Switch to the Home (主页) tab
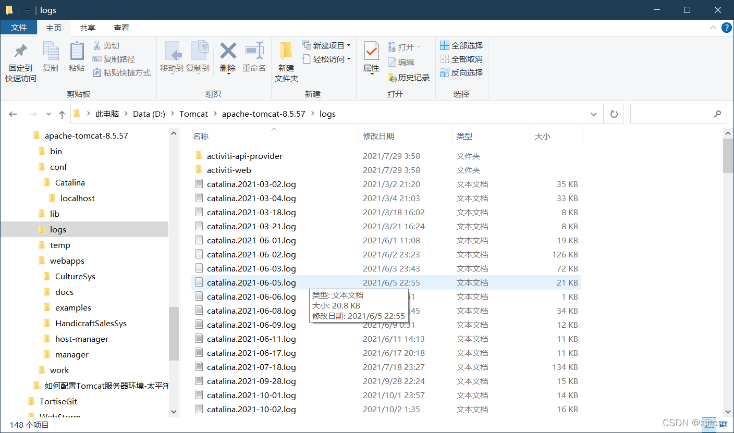 54,28
